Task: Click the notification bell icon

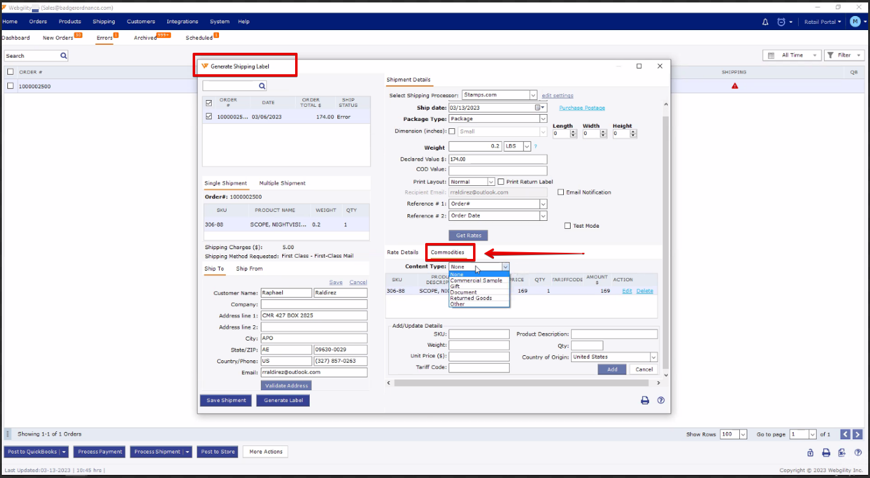Action: [765, 21]
